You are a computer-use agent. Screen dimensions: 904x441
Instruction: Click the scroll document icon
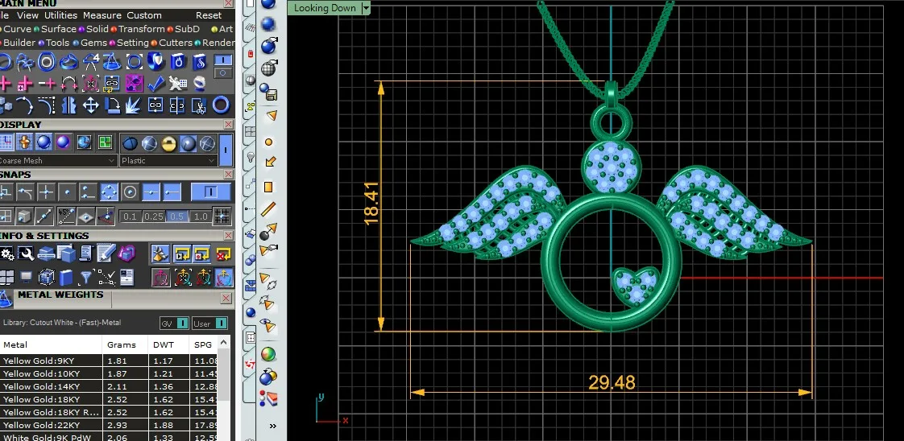point(86,253)
